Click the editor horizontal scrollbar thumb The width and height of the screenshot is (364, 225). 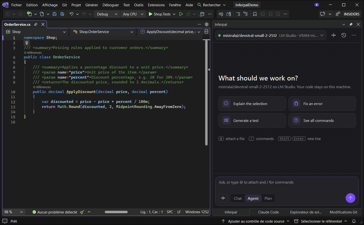tap(116, 212)
